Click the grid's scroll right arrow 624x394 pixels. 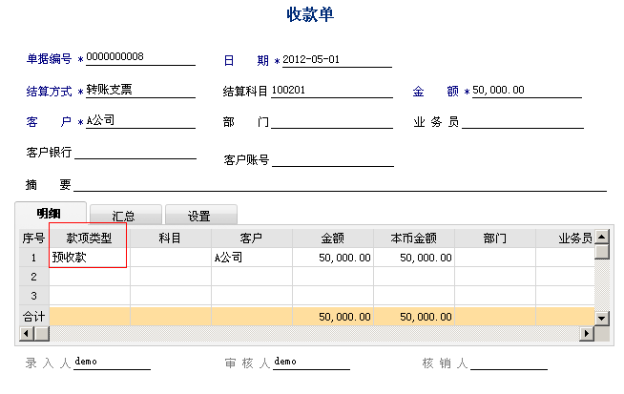coord(587,334)
